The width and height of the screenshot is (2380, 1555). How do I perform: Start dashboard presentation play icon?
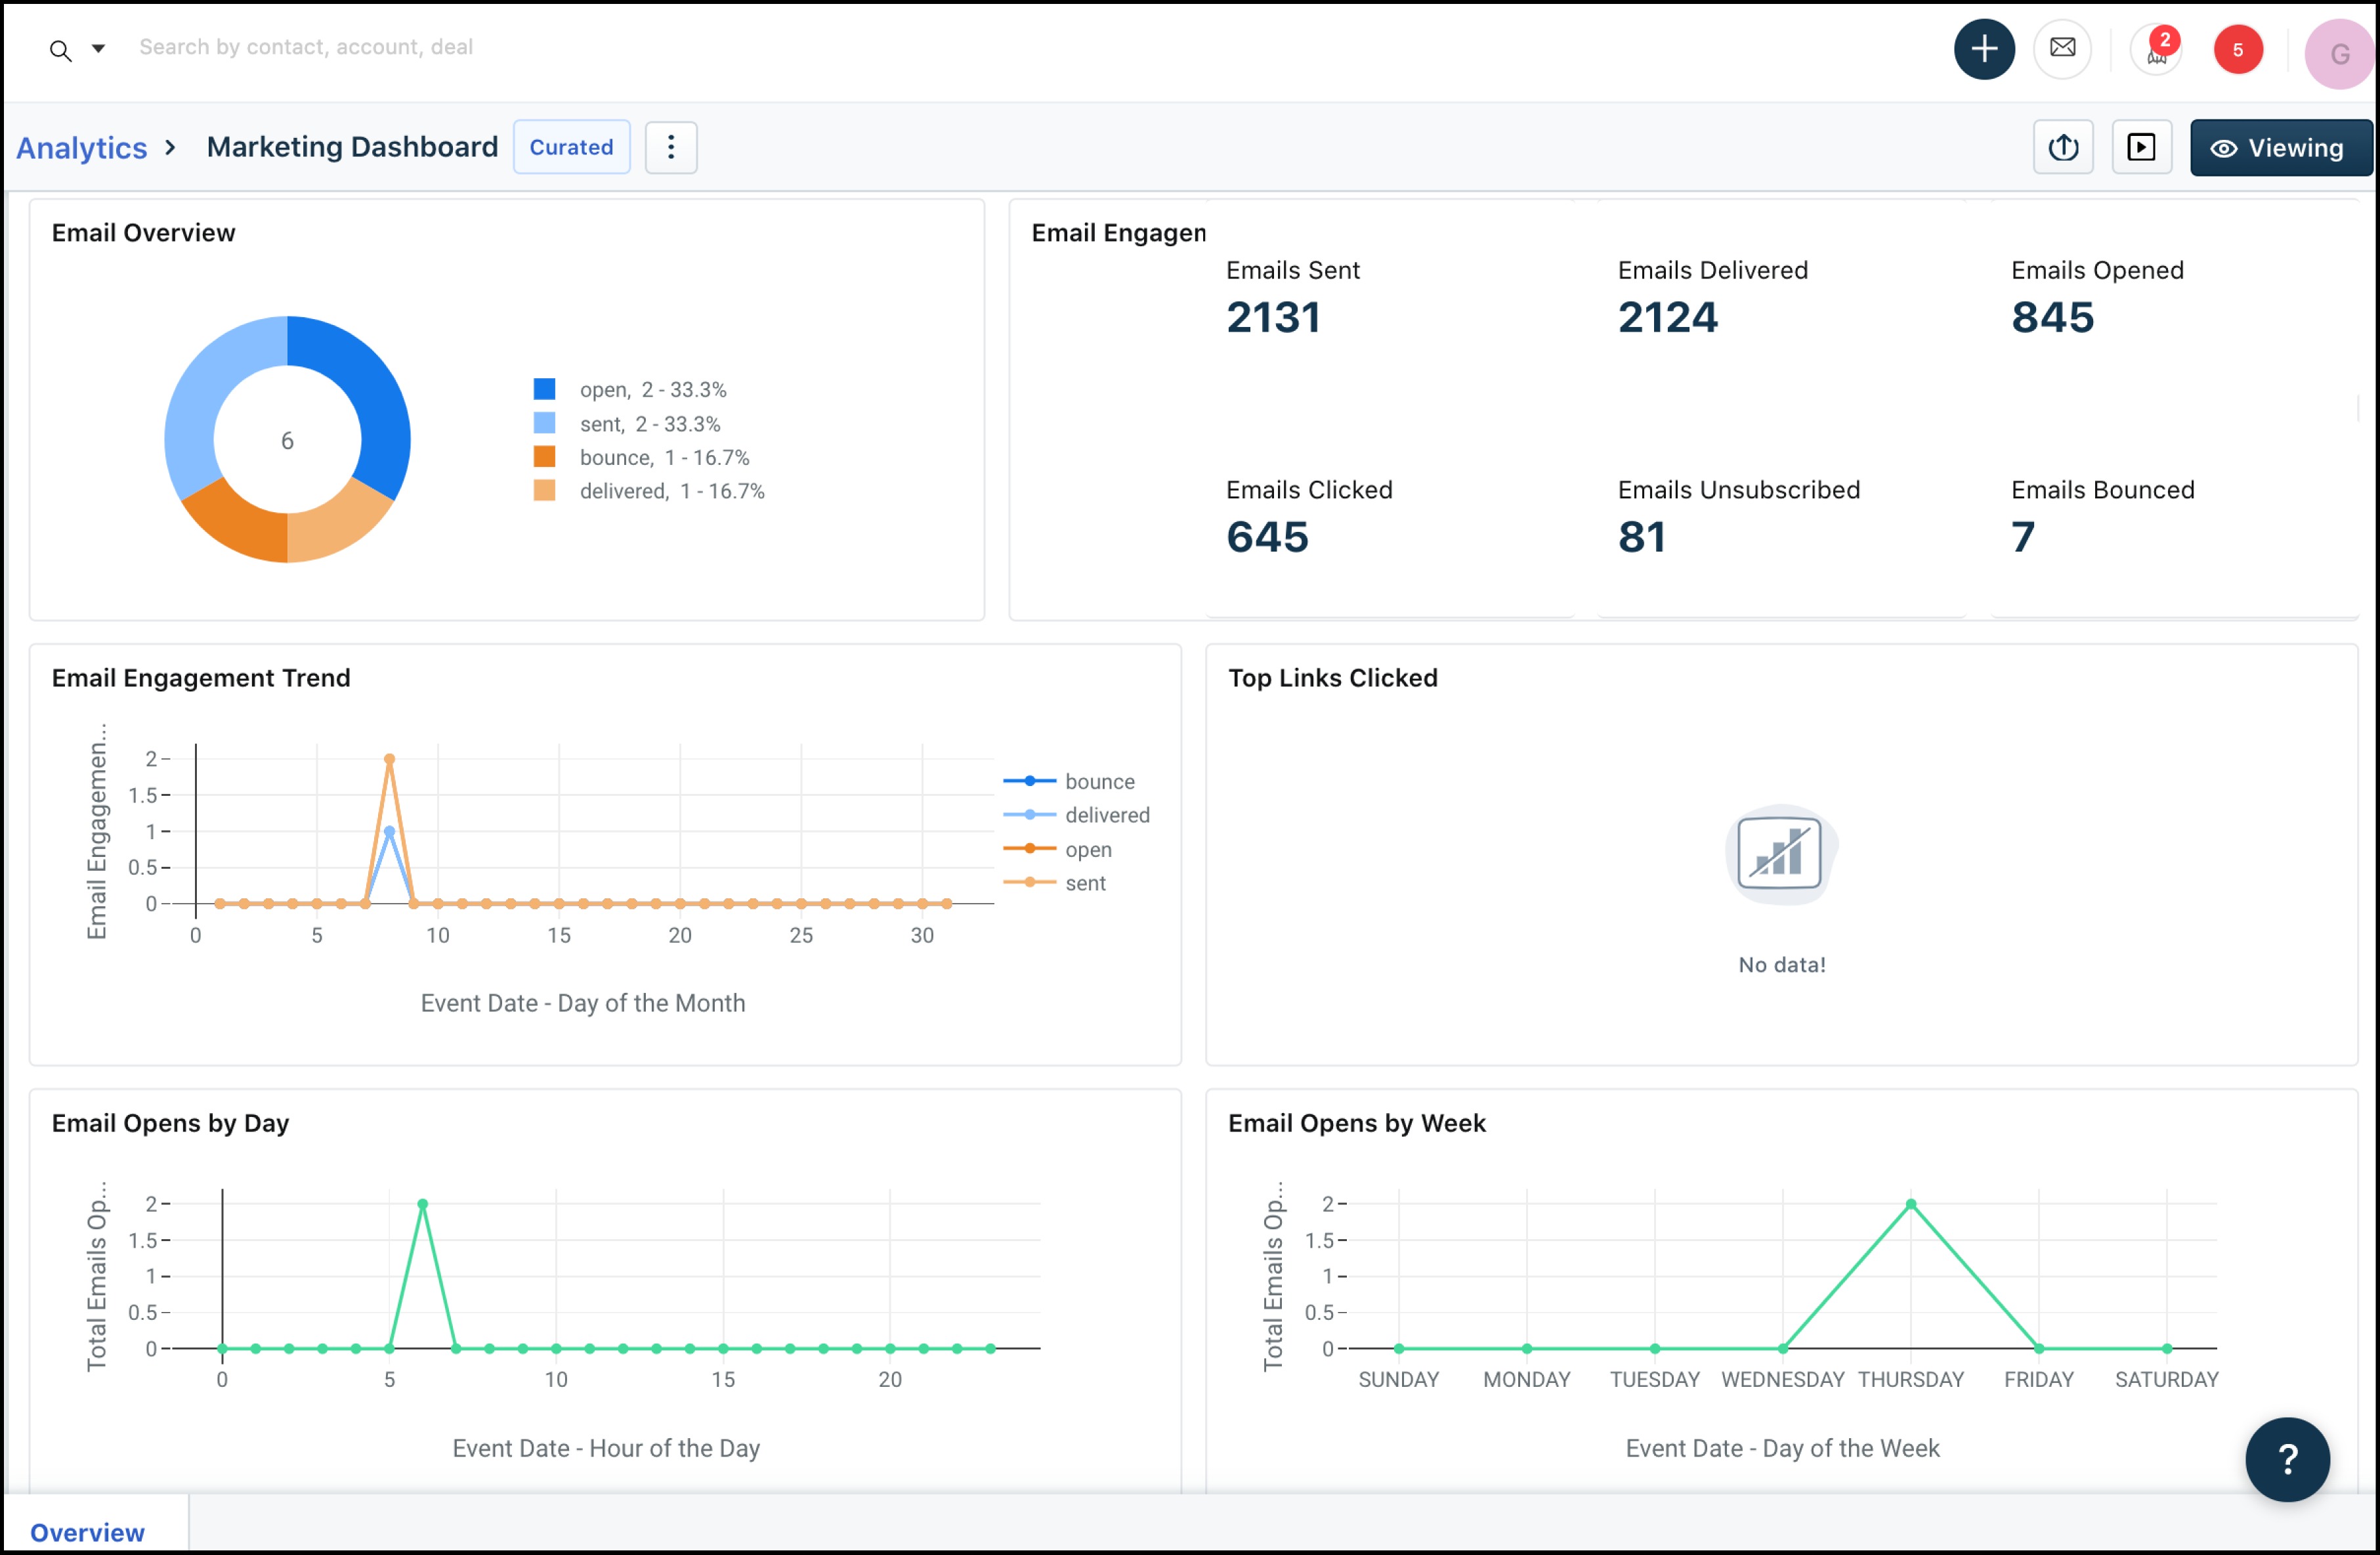(2141, 147)
